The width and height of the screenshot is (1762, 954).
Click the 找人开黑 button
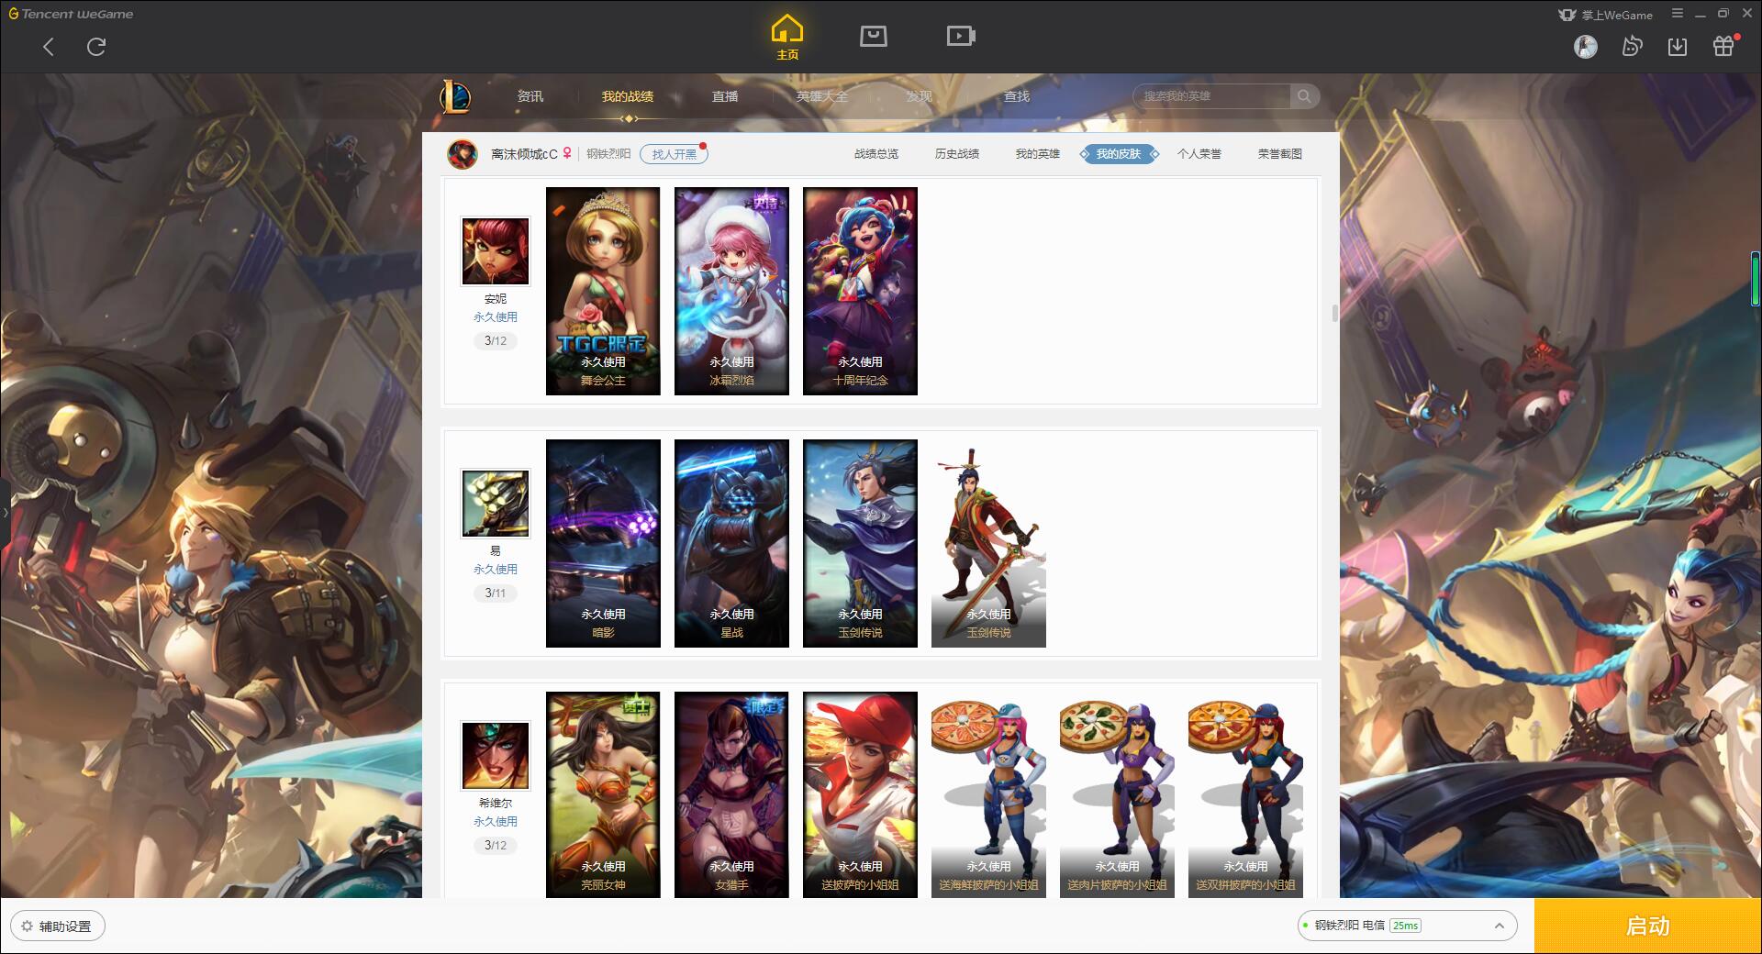(x=674, y=154)
